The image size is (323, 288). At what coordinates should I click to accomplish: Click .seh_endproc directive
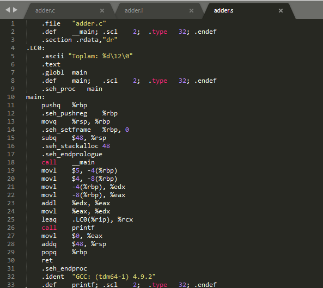click(64, 268)
